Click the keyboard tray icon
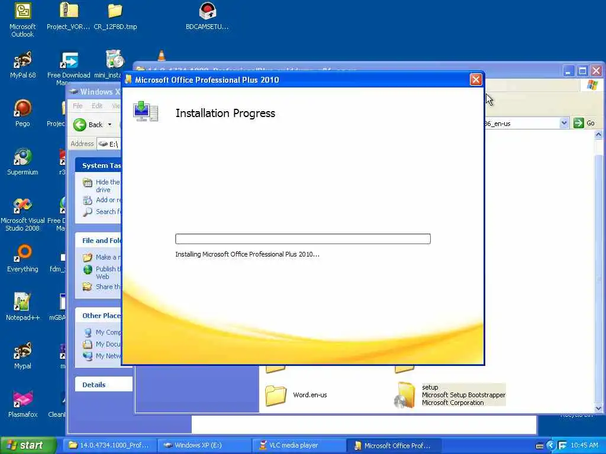606x454 pixels. tap(540, 446)
